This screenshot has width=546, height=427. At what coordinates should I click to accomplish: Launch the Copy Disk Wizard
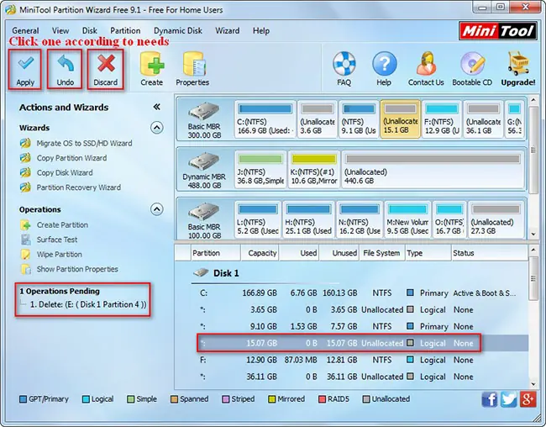point(65,172)
